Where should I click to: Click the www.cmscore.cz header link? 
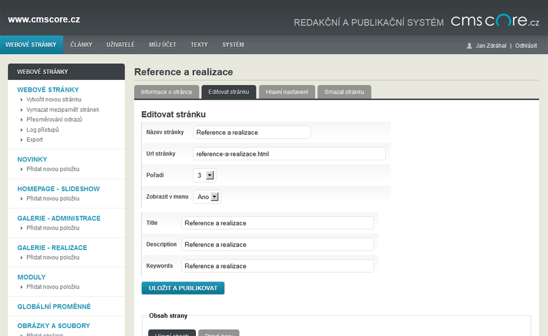click(44, 19)
